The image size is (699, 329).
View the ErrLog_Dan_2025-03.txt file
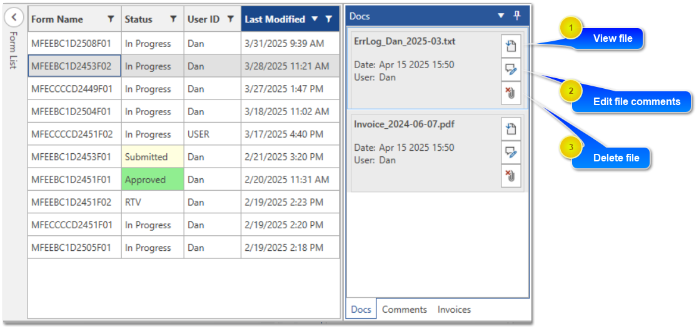[511, 46]
